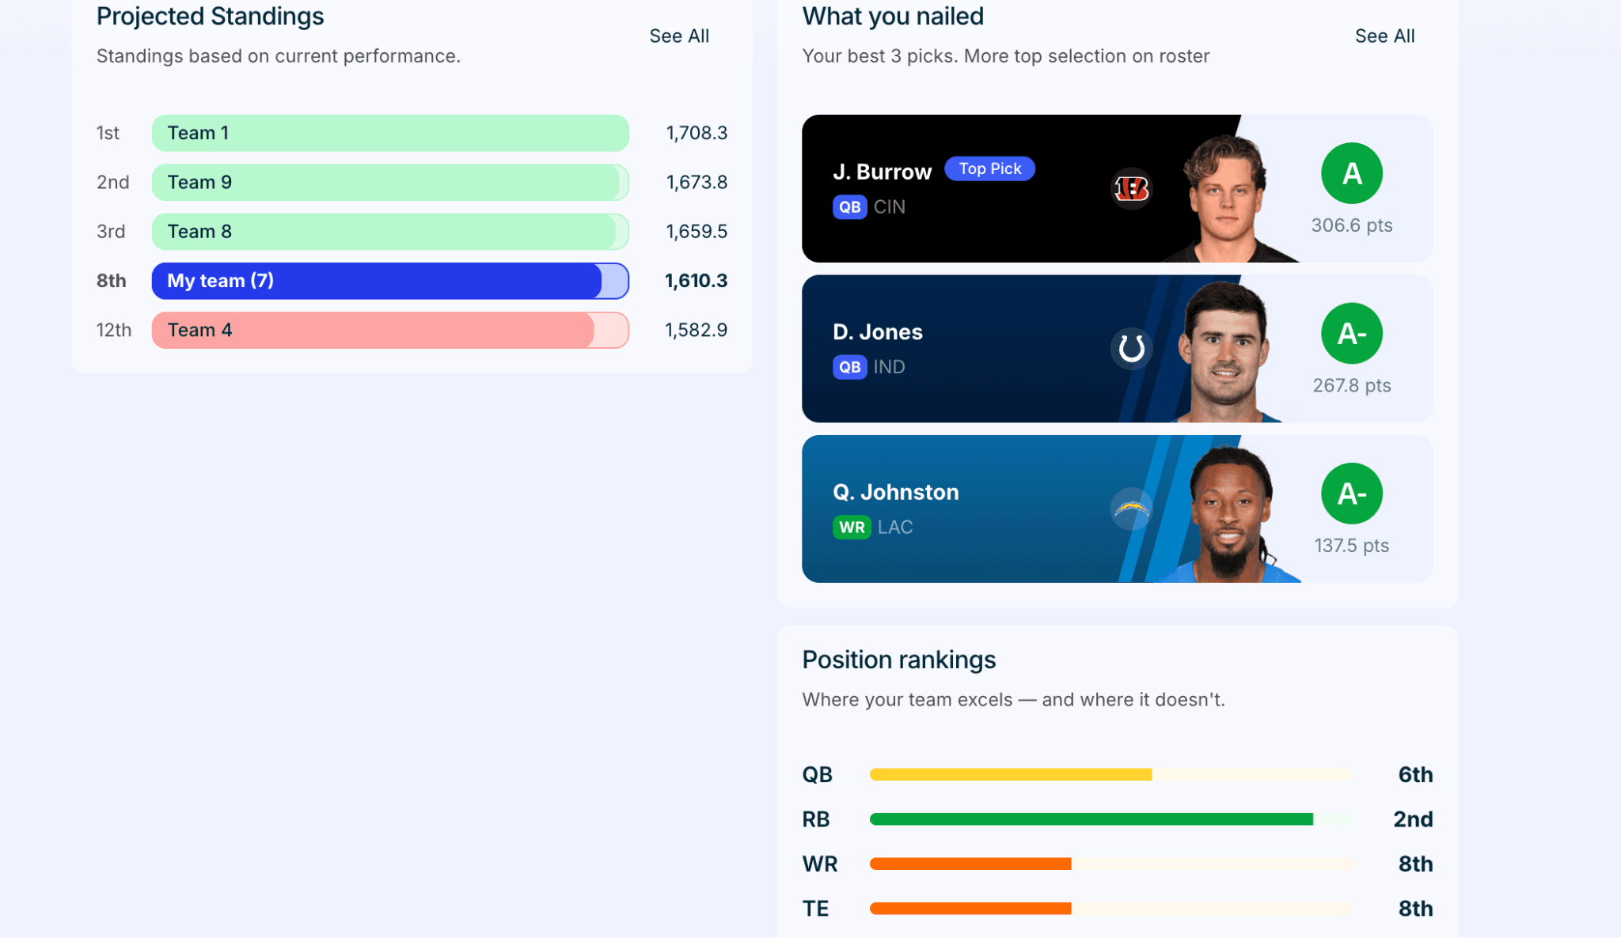Click the QB position tag on D. Jones

tap(849, 367)
